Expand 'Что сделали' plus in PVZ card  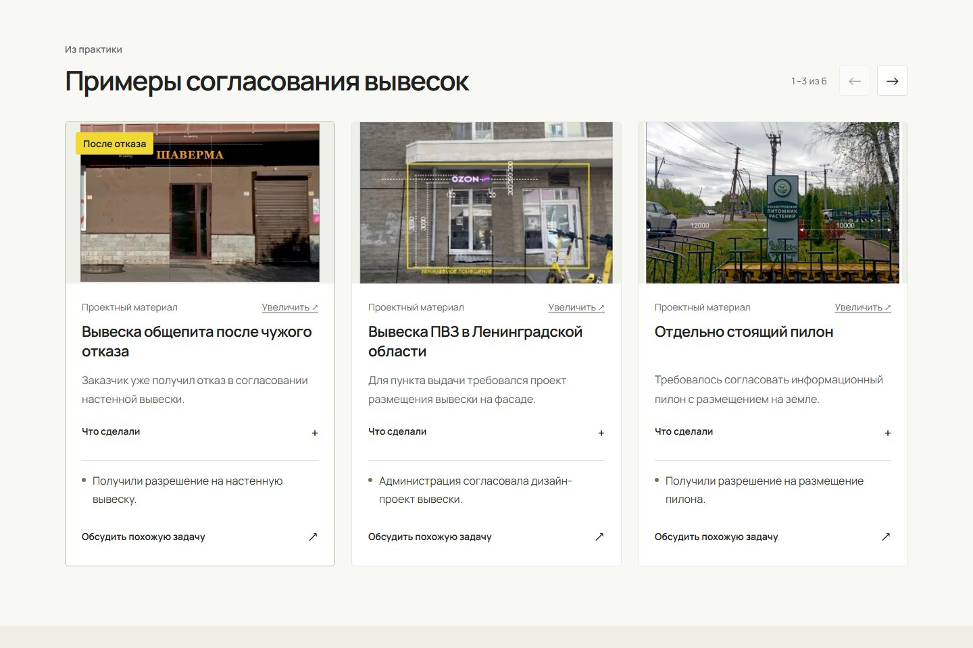601,433
